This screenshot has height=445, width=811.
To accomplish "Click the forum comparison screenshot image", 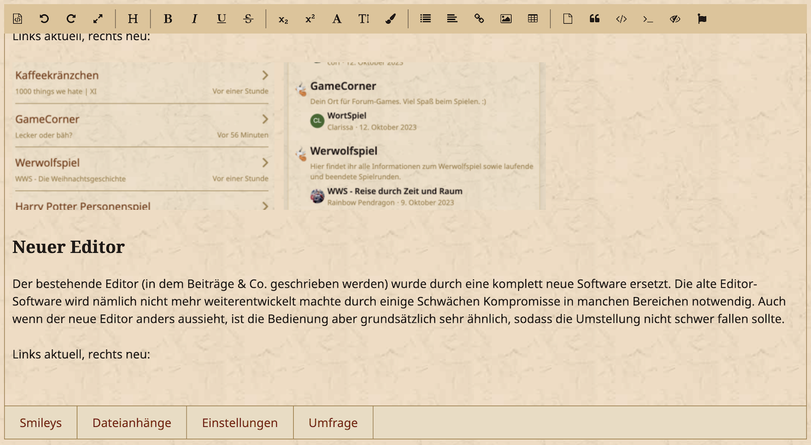I will point(279,135).
